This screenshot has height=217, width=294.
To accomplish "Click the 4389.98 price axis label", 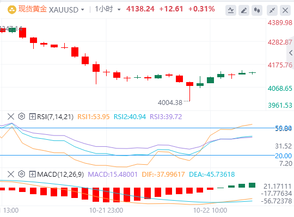I will coord(280,23).
